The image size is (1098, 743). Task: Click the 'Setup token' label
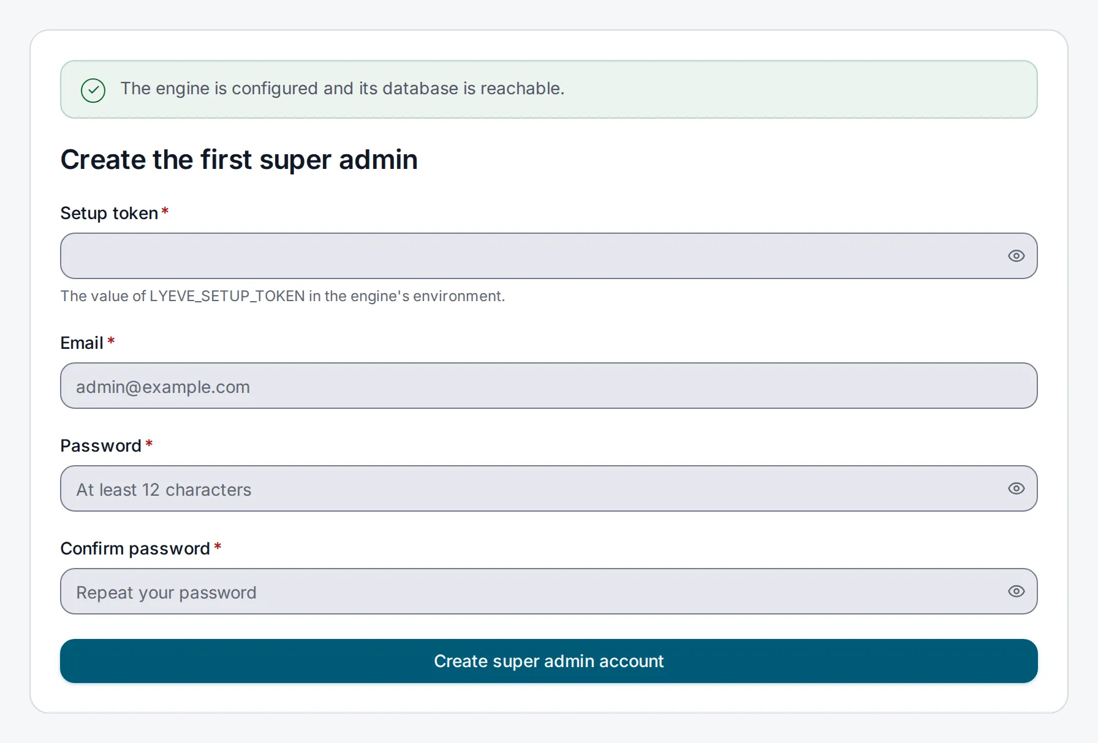pos(109,213)
